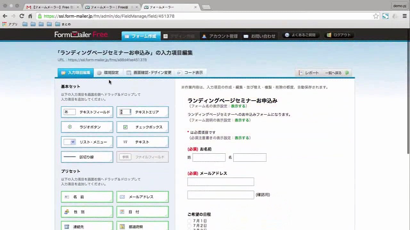Viewport: 410px width, 230px height.
Task: Click the レポート button
Action: (x=309, y=73)
